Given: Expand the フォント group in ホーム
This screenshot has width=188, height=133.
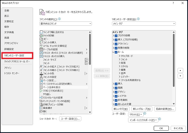Looking at the screenshot, I should [x=120, y=59].
